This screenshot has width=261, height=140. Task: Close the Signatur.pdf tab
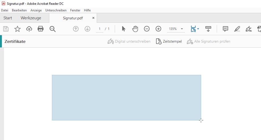coord(93,18)
